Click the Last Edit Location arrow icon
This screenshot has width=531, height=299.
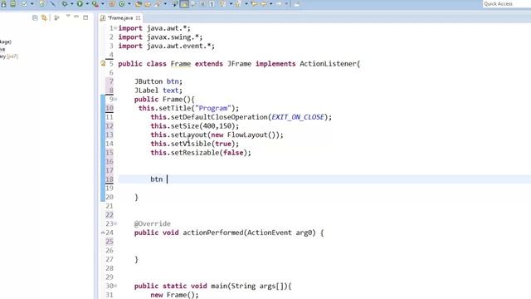point(255,3)
